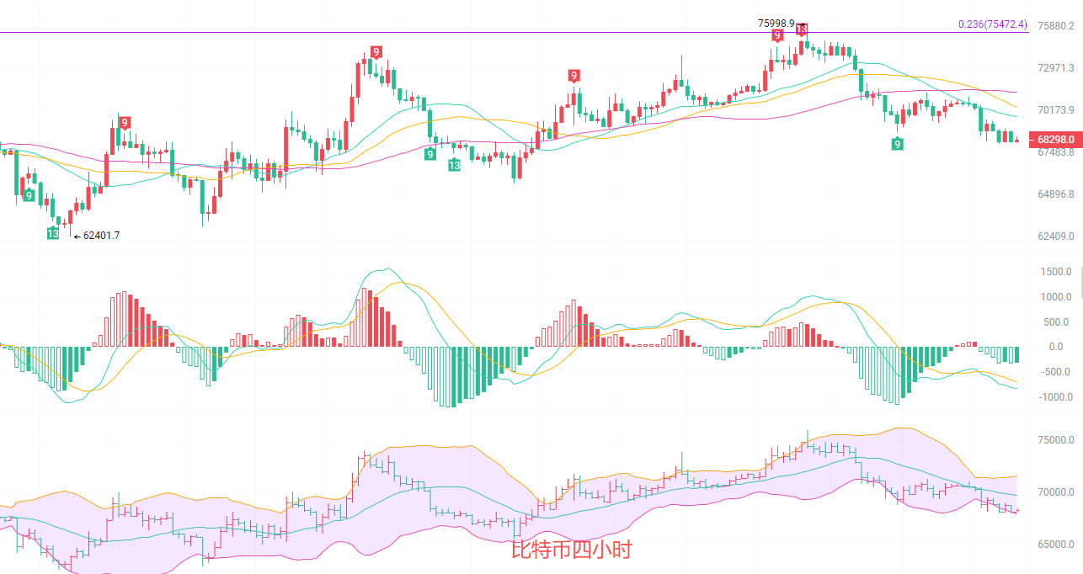Click the leftmost green 9 sequence marker

pyautogui.click(x=29, y=195)
